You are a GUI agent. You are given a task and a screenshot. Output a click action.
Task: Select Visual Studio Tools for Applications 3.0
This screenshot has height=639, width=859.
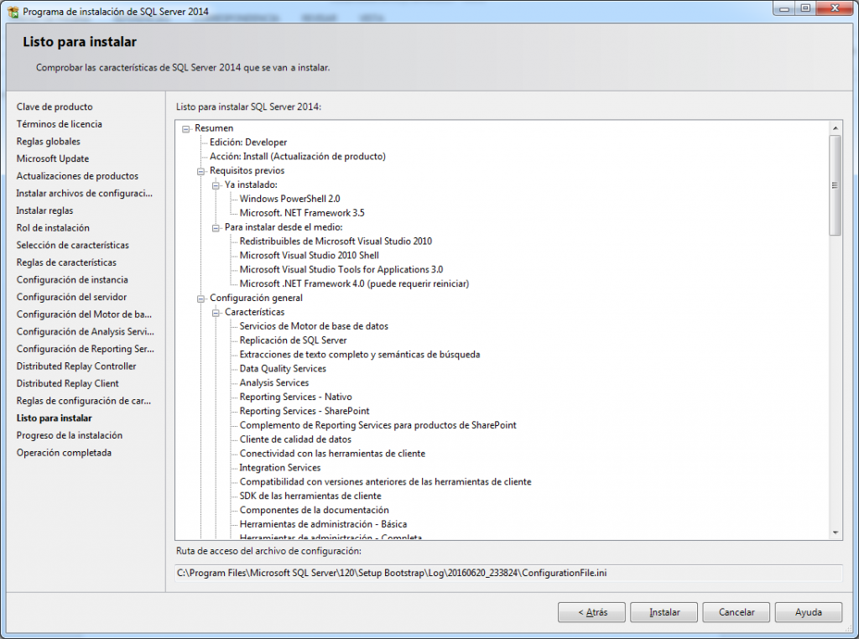coord(341,270)
